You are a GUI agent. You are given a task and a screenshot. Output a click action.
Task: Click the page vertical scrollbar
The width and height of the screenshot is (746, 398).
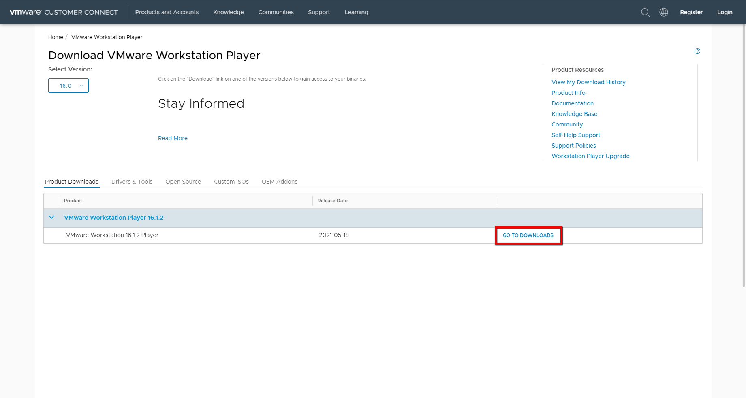[x=744, y=156]
